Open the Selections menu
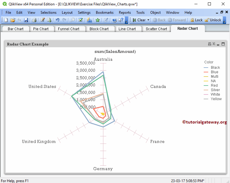 pos(48,13)
